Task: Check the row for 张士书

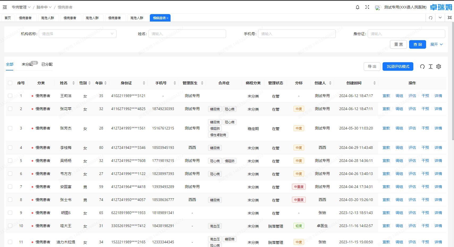Action: (10, 200)
